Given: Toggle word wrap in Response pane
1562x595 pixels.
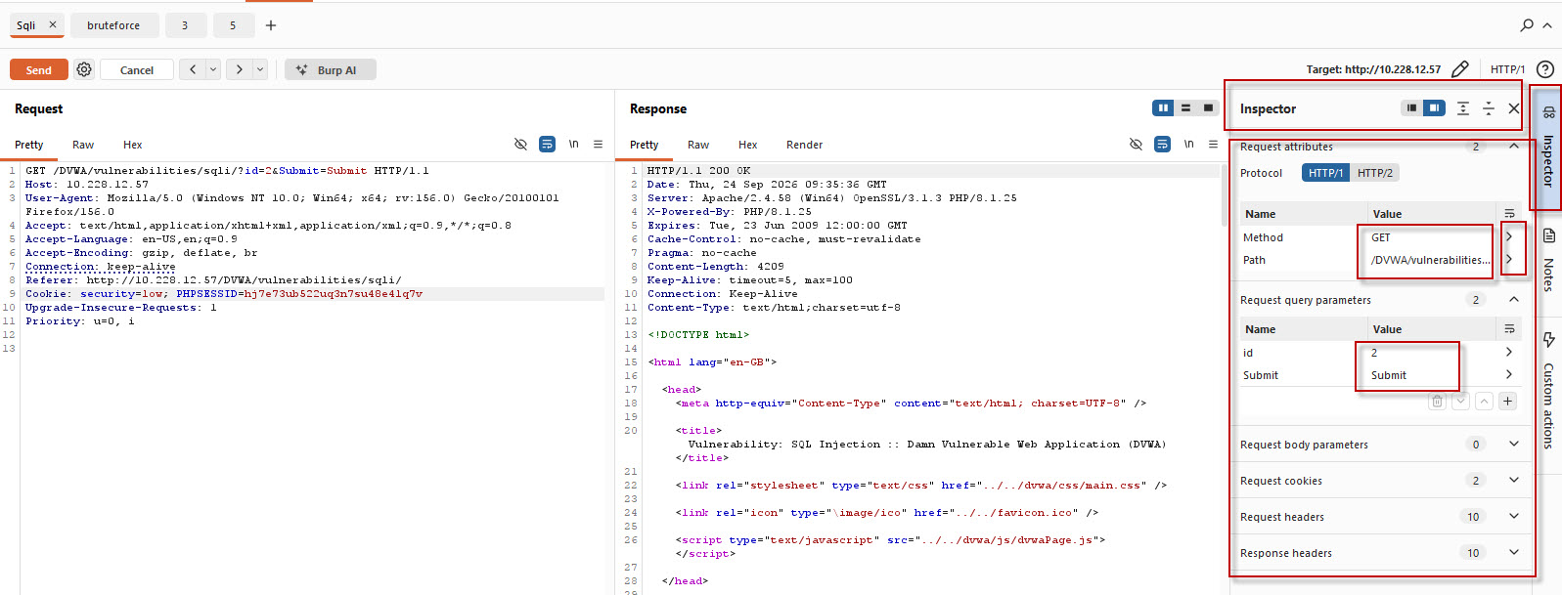Looking at the screenshot, I should coord(1162,144).
